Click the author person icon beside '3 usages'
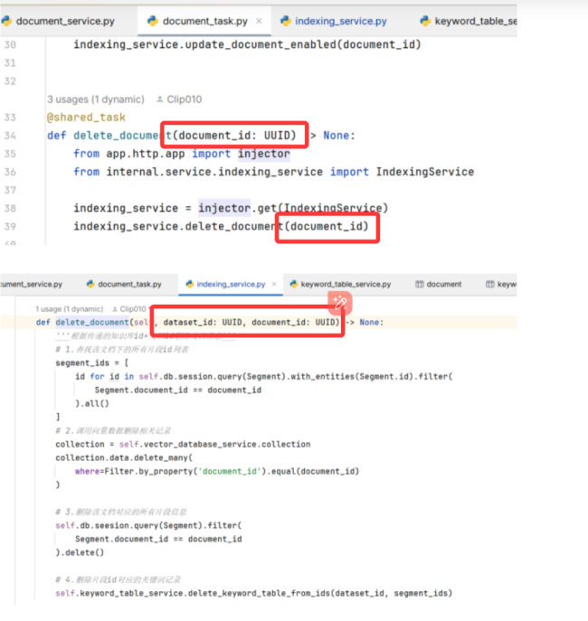 tap(160, 99)
